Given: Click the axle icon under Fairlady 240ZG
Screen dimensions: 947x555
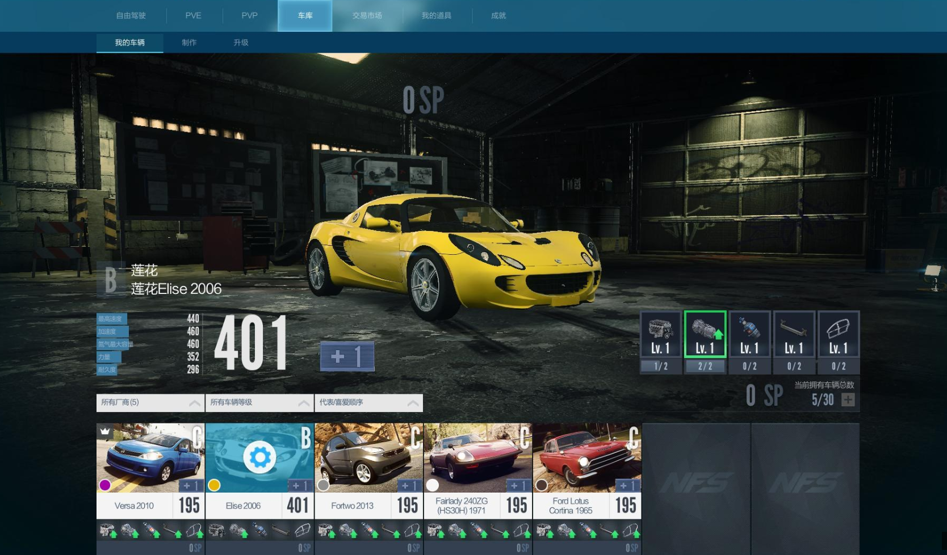Looking at the screenshot, I should click(x=500, y=531).
